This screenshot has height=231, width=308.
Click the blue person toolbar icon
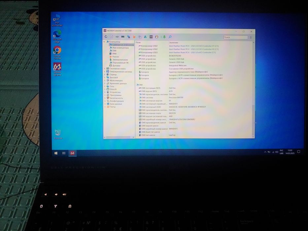point(145,37)
